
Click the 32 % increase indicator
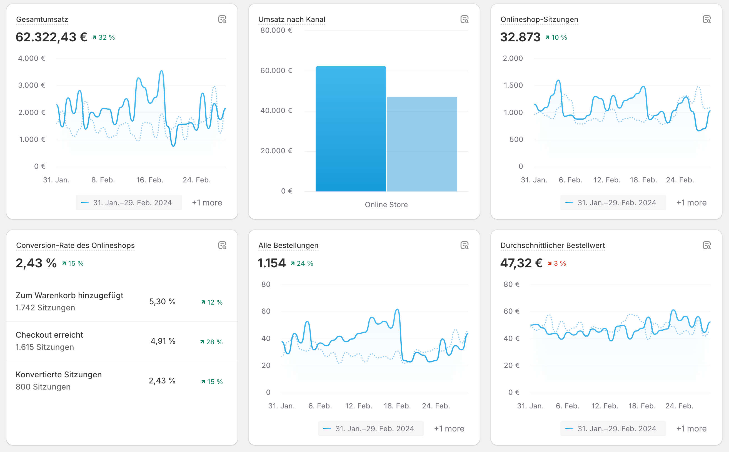coord(104,37)
